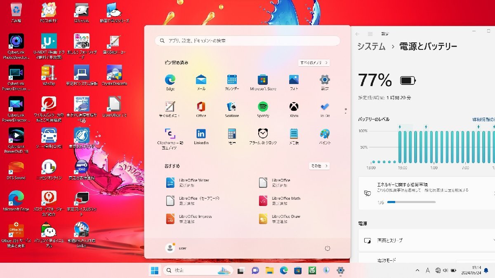Open Task View on the taskbar
This screenshot has height=278, width=495.
coord(241,270)
